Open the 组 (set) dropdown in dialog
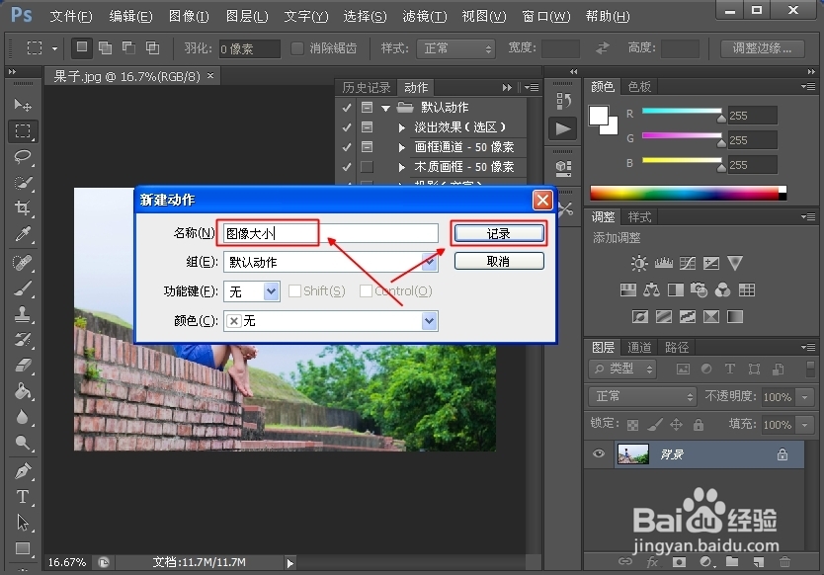824x575 pixels. tap(430, 262)
